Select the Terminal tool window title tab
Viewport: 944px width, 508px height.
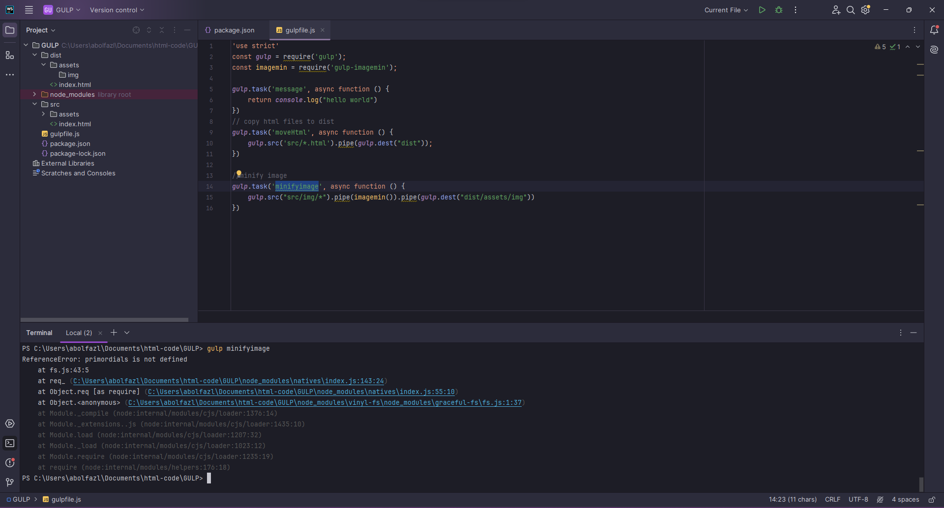tap(39, 333)
